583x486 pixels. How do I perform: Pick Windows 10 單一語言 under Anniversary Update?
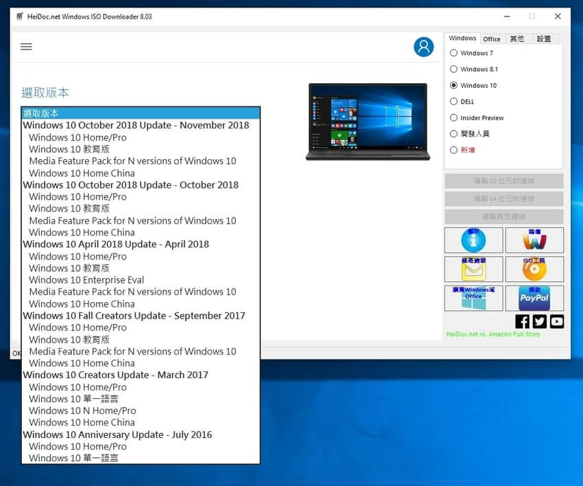tap(141, 458)
